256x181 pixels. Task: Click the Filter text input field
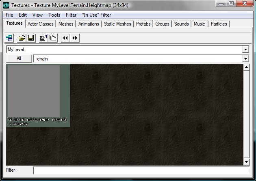(x=141, y=170)
